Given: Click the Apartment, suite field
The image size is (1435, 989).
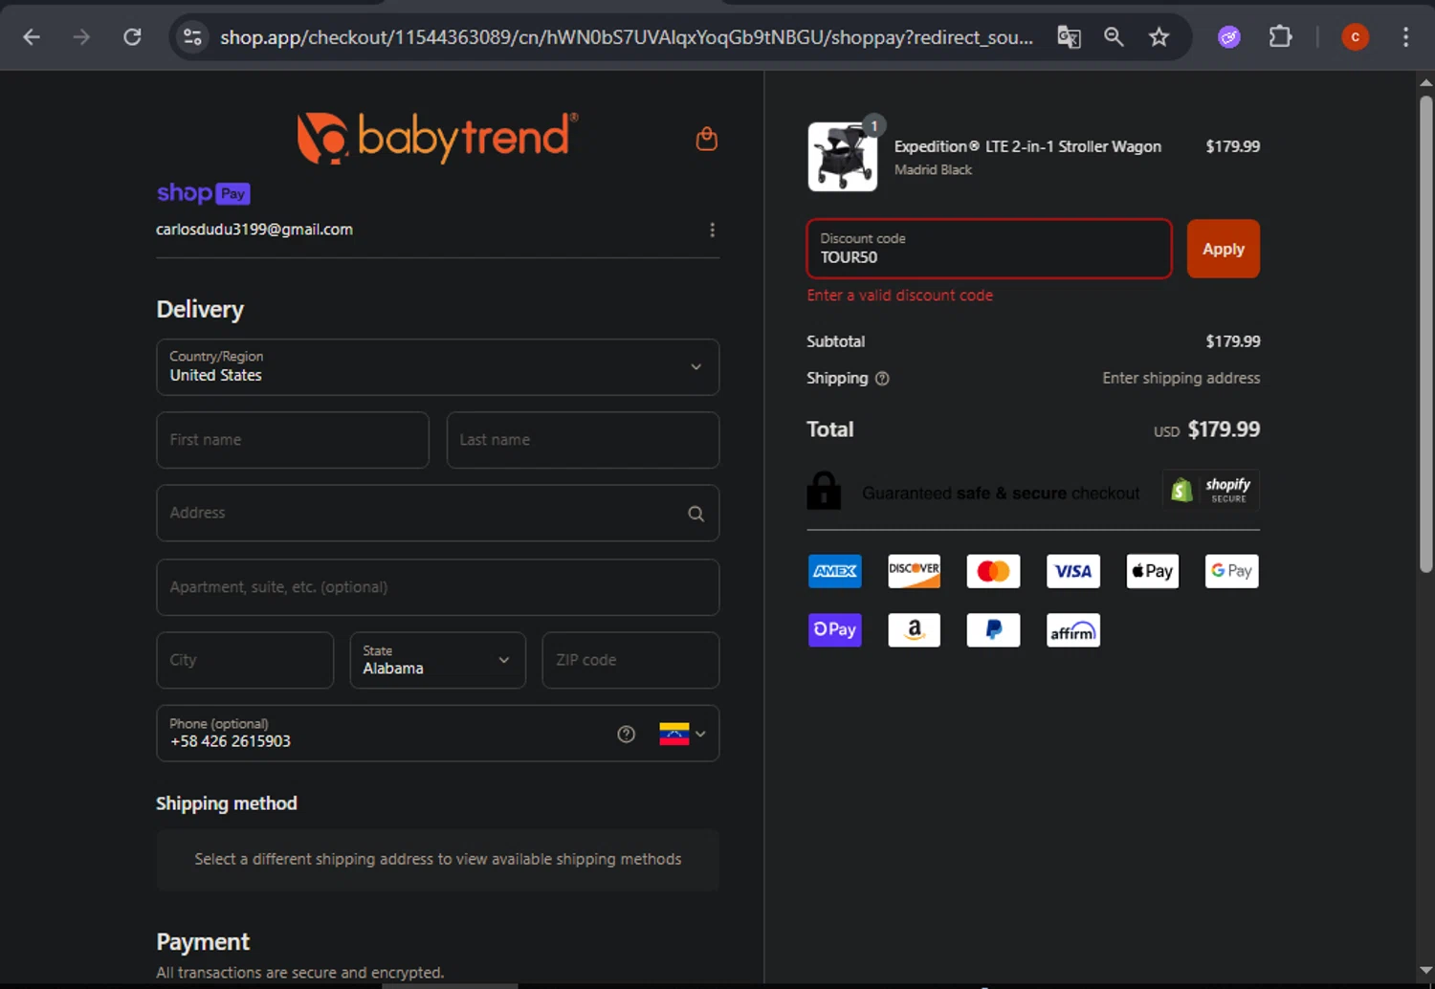Looking at the screenshot, I should tap(438, 587).
